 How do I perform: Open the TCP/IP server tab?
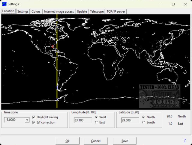pos(116,11)
